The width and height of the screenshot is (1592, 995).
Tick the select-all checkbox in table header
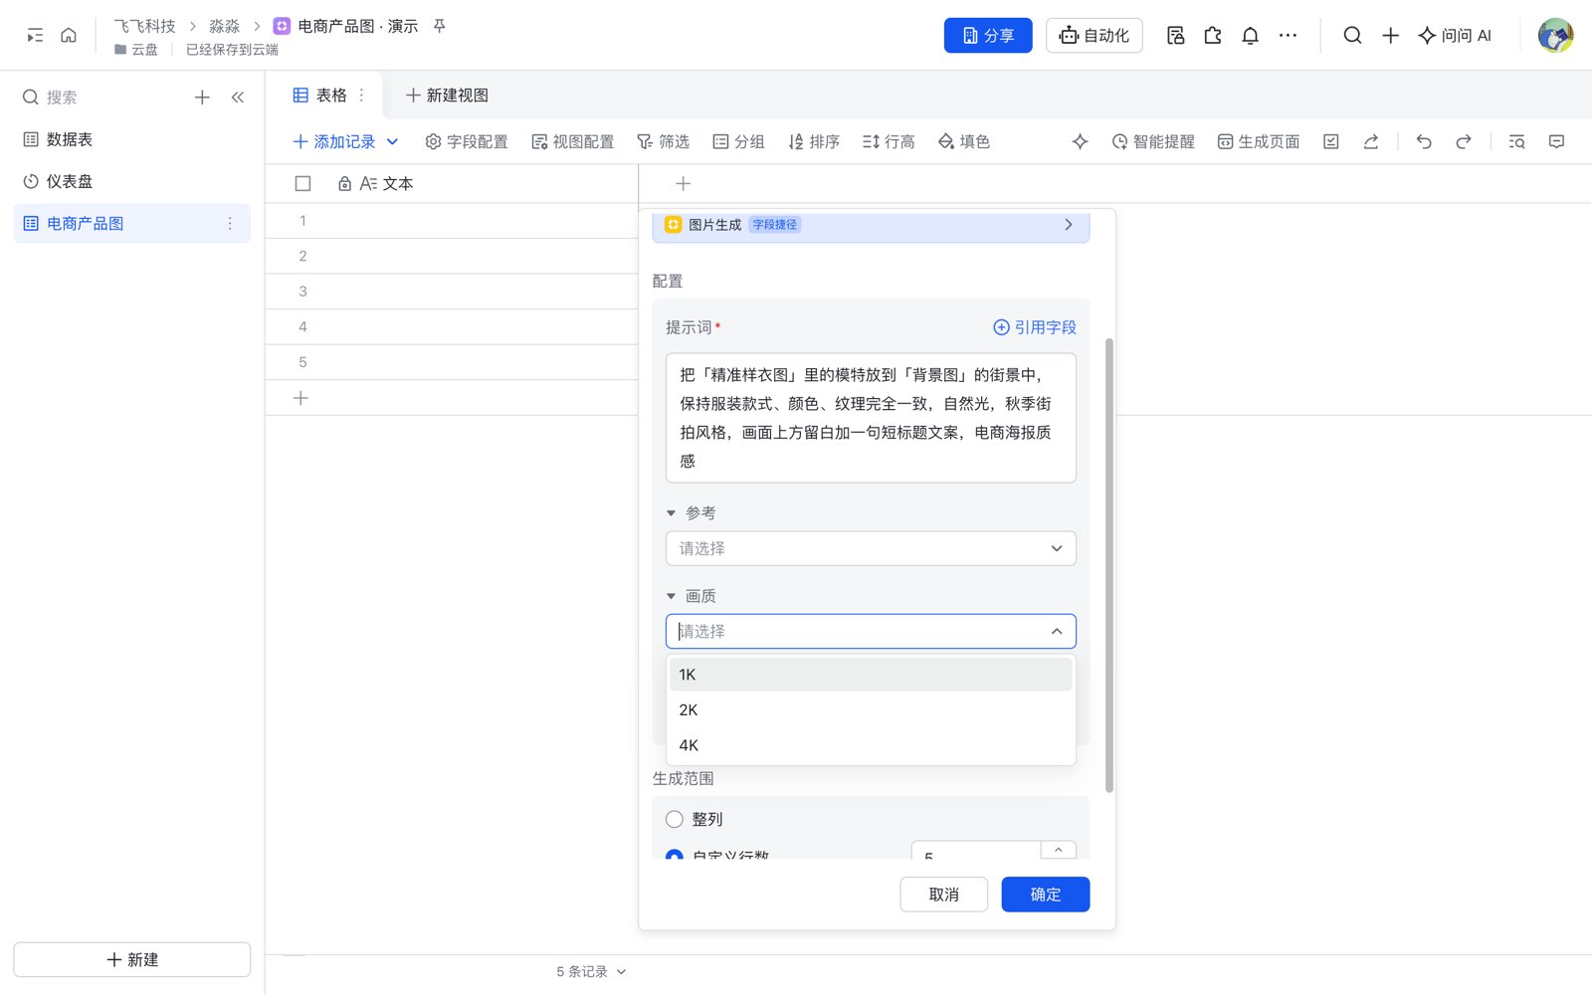(303, 184)
